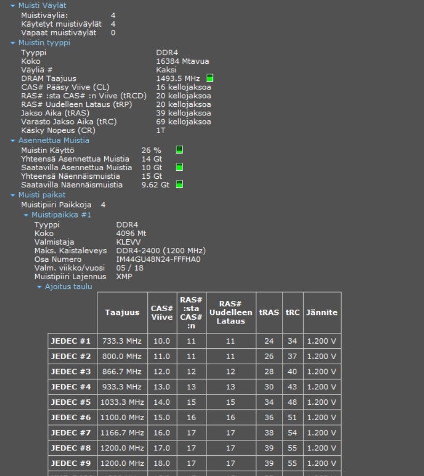Click the 933.3 MHz frequency cell
Screen dimensions: 424x476
pyautogui.click(x=122, y=387)
